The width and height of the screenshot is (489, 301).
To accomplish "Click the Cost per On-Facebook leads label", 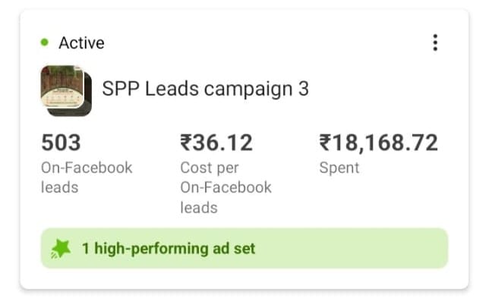I will coord(226,187).
